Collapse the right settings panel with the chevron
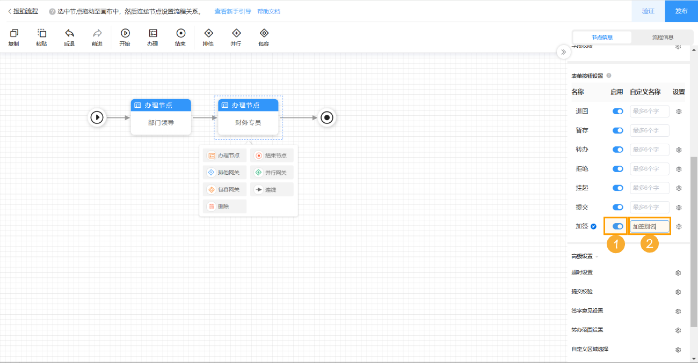The height and width of the screenshot is (363, 698). pyautogui.click(x=563, y=52)
